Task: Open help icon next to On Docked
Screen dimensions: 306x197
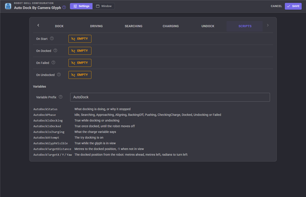Action: 55,51
